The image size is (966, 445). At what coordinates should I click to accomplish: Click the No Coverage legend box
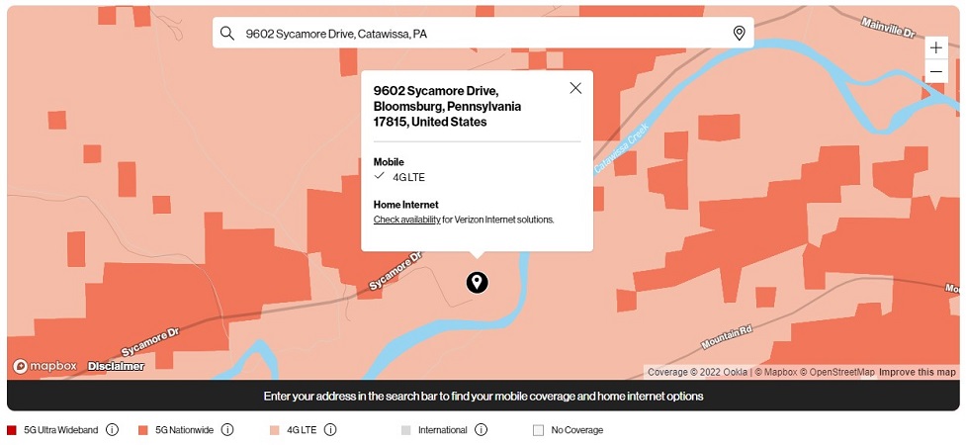538,430
